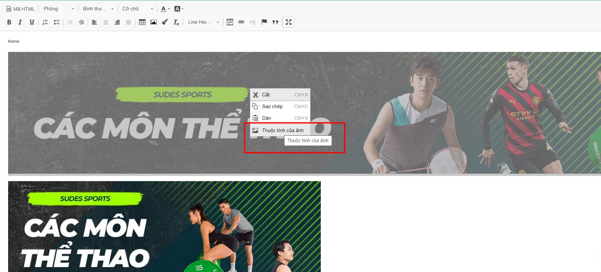Maximize the editor to fullscreen
Viewport: 601px width, 272px height.
click(x=289, y=22)
